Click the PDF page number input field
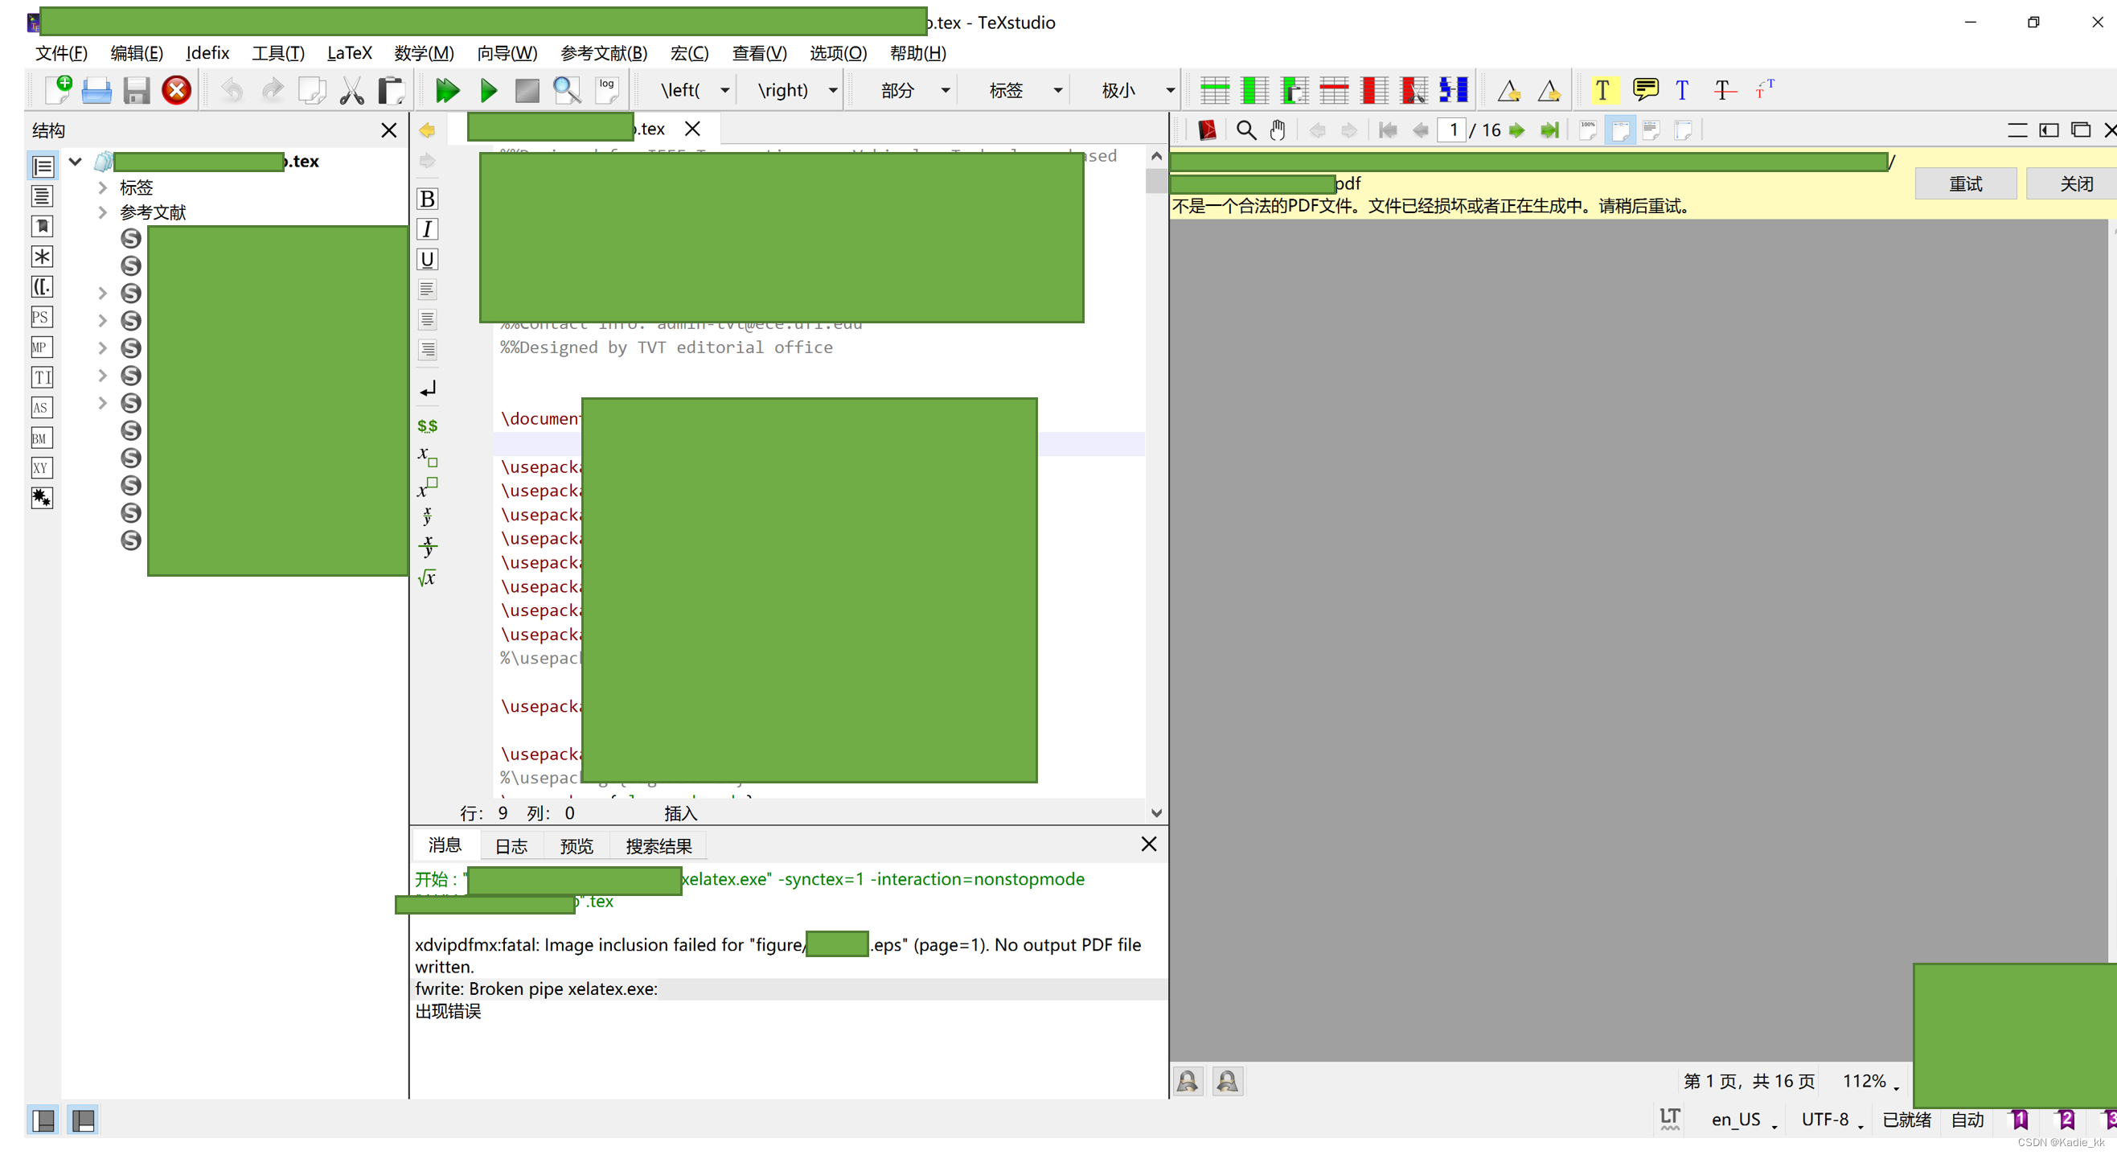Image resolution: width=2117 pixels, height=1155 pixels. pos(1453,129)
